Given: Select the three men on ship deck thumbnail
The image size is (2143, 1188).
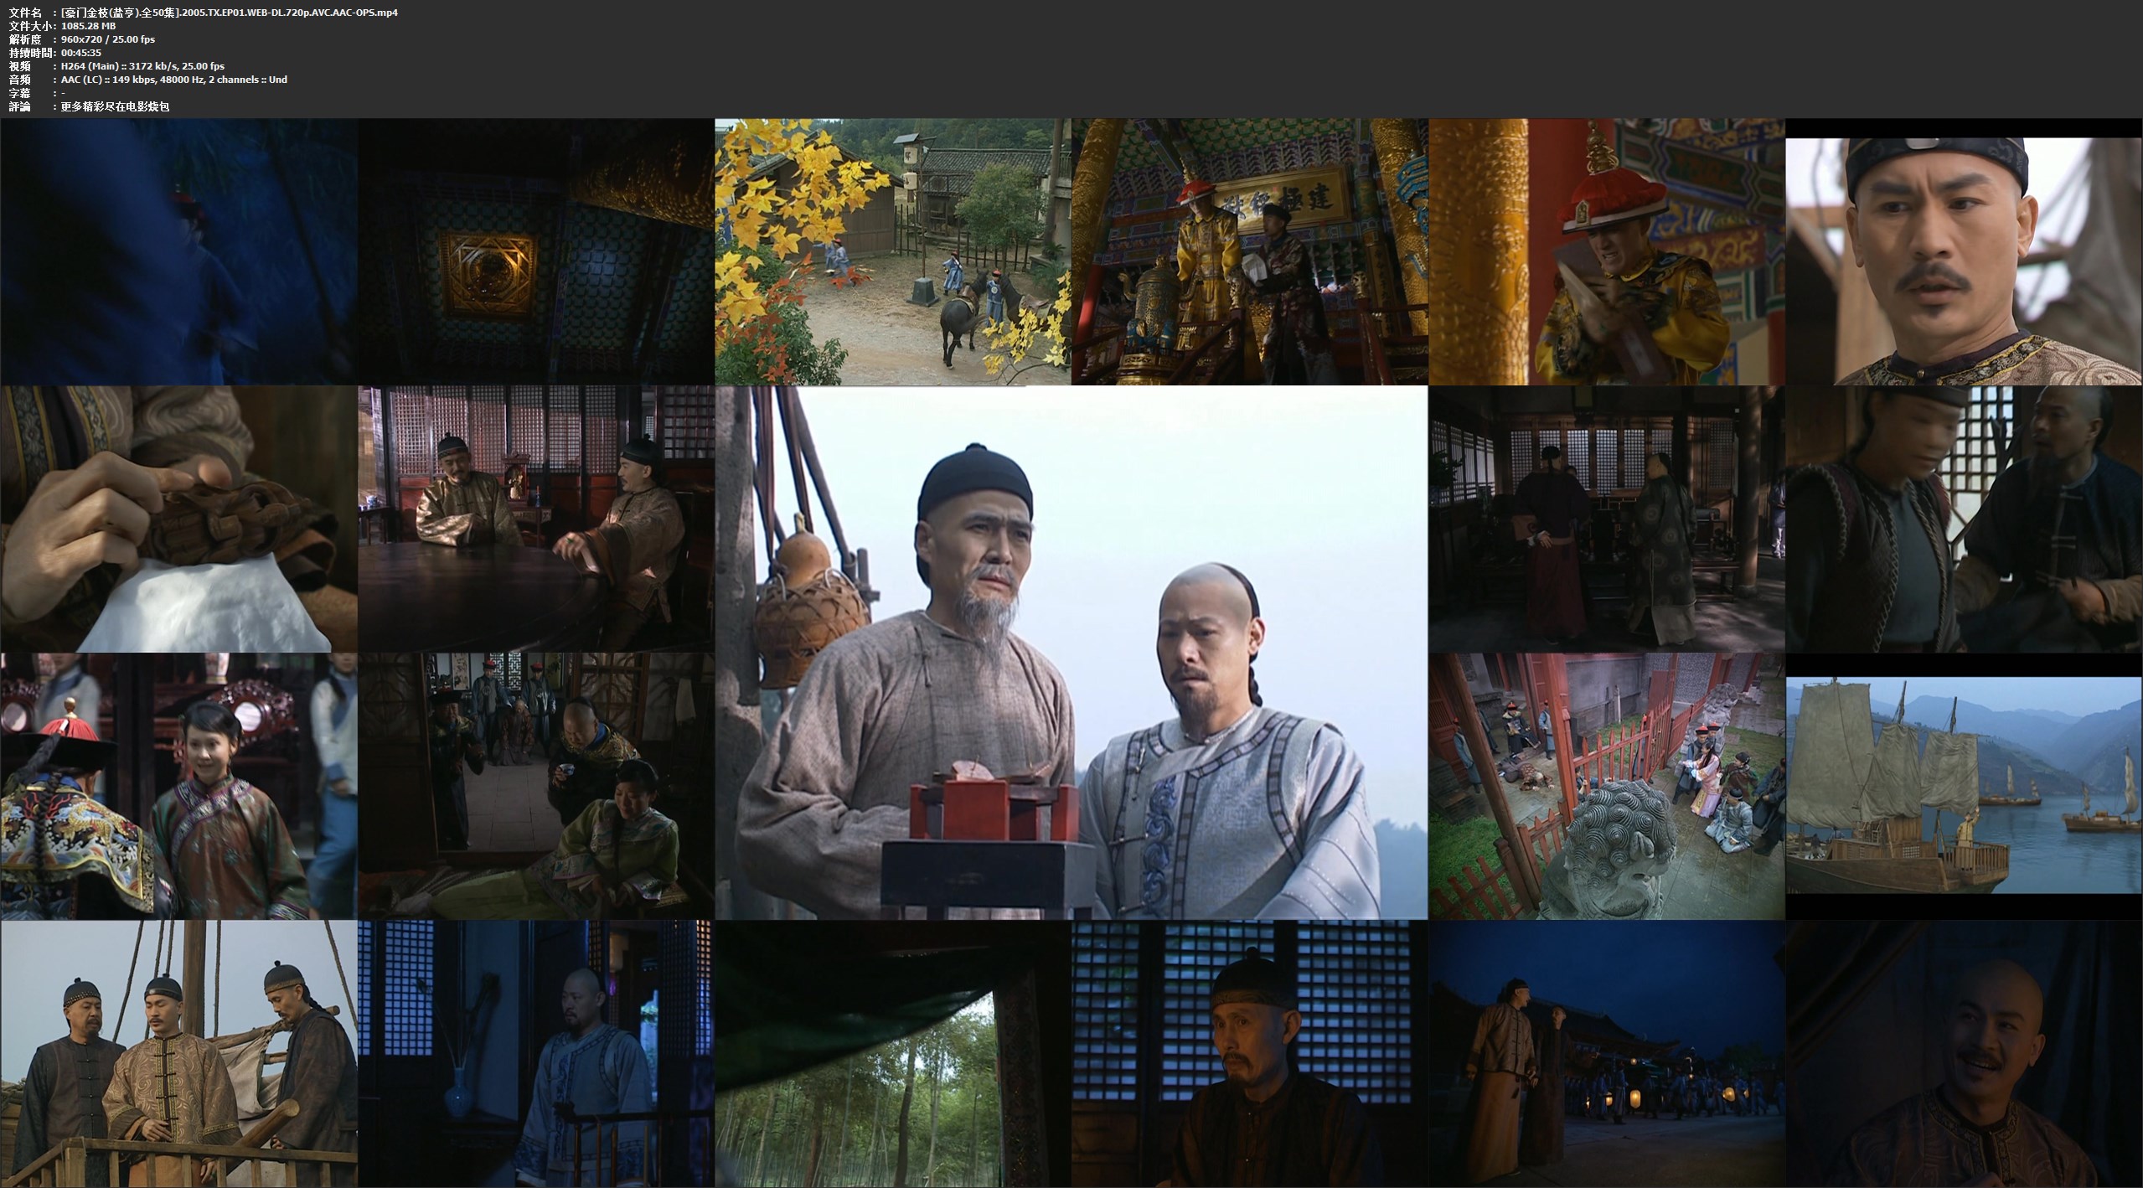Looking at the screenshot, I should pyautogui.click(x=178, y=1054).
